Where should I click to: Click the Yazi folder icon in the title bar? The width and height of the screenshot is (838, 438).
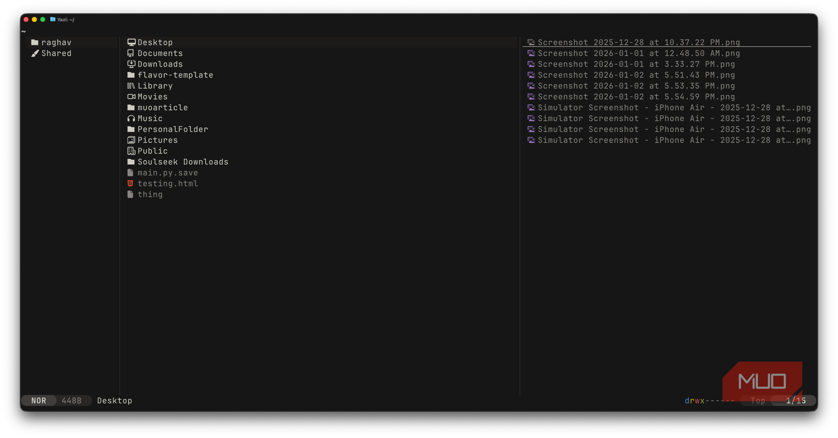click(x=53, y=19)
